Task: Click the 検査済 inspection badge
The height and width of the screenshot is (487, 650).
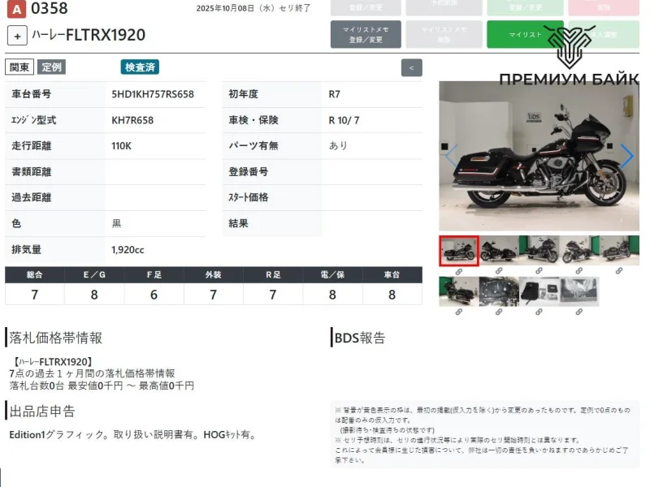Action: tap(140, 67)
